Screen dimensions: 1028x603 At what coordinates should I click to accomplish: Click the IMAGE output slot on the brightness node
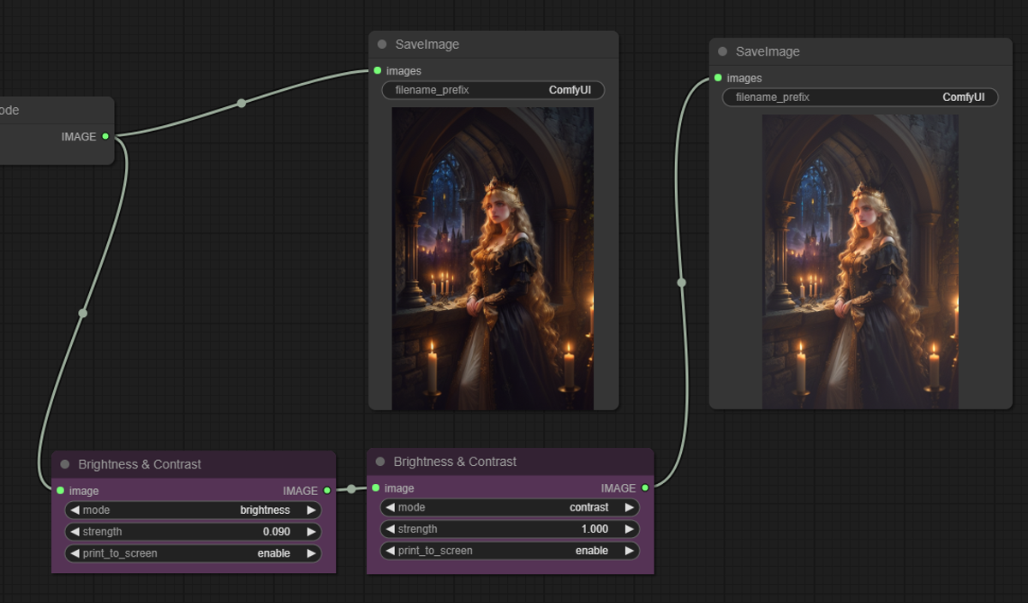coord(325,491)
